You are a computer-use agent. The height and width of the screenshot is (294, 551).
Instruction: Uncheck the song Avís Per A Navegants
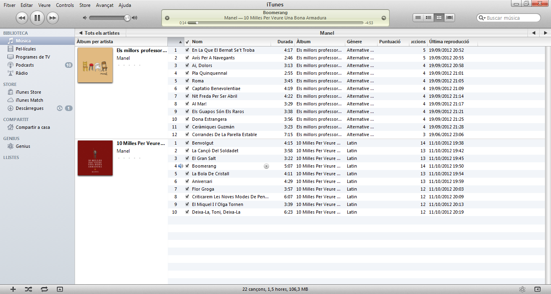coord(187,58)
